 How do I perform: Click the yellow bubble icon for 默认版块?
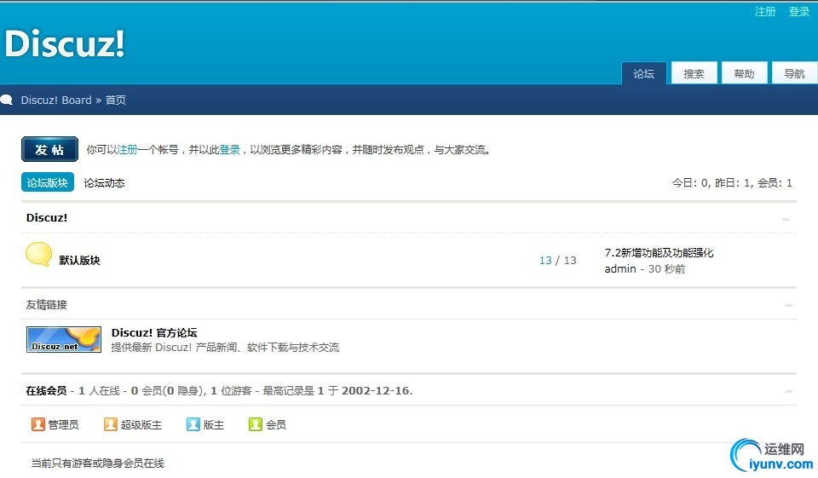click(38, 254)
